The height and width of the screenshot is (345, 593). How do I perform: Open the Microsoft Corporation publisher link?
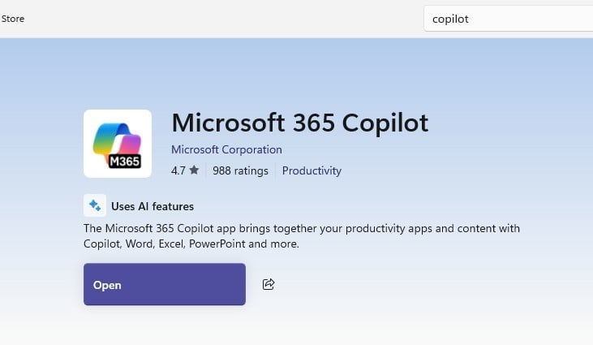pos(226,149)
